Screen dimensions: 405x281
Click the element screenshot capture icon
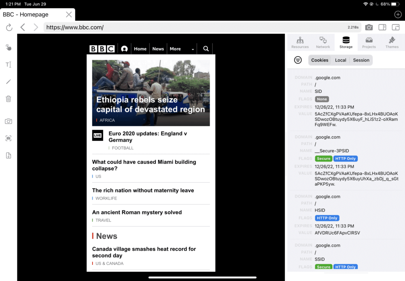9,139
